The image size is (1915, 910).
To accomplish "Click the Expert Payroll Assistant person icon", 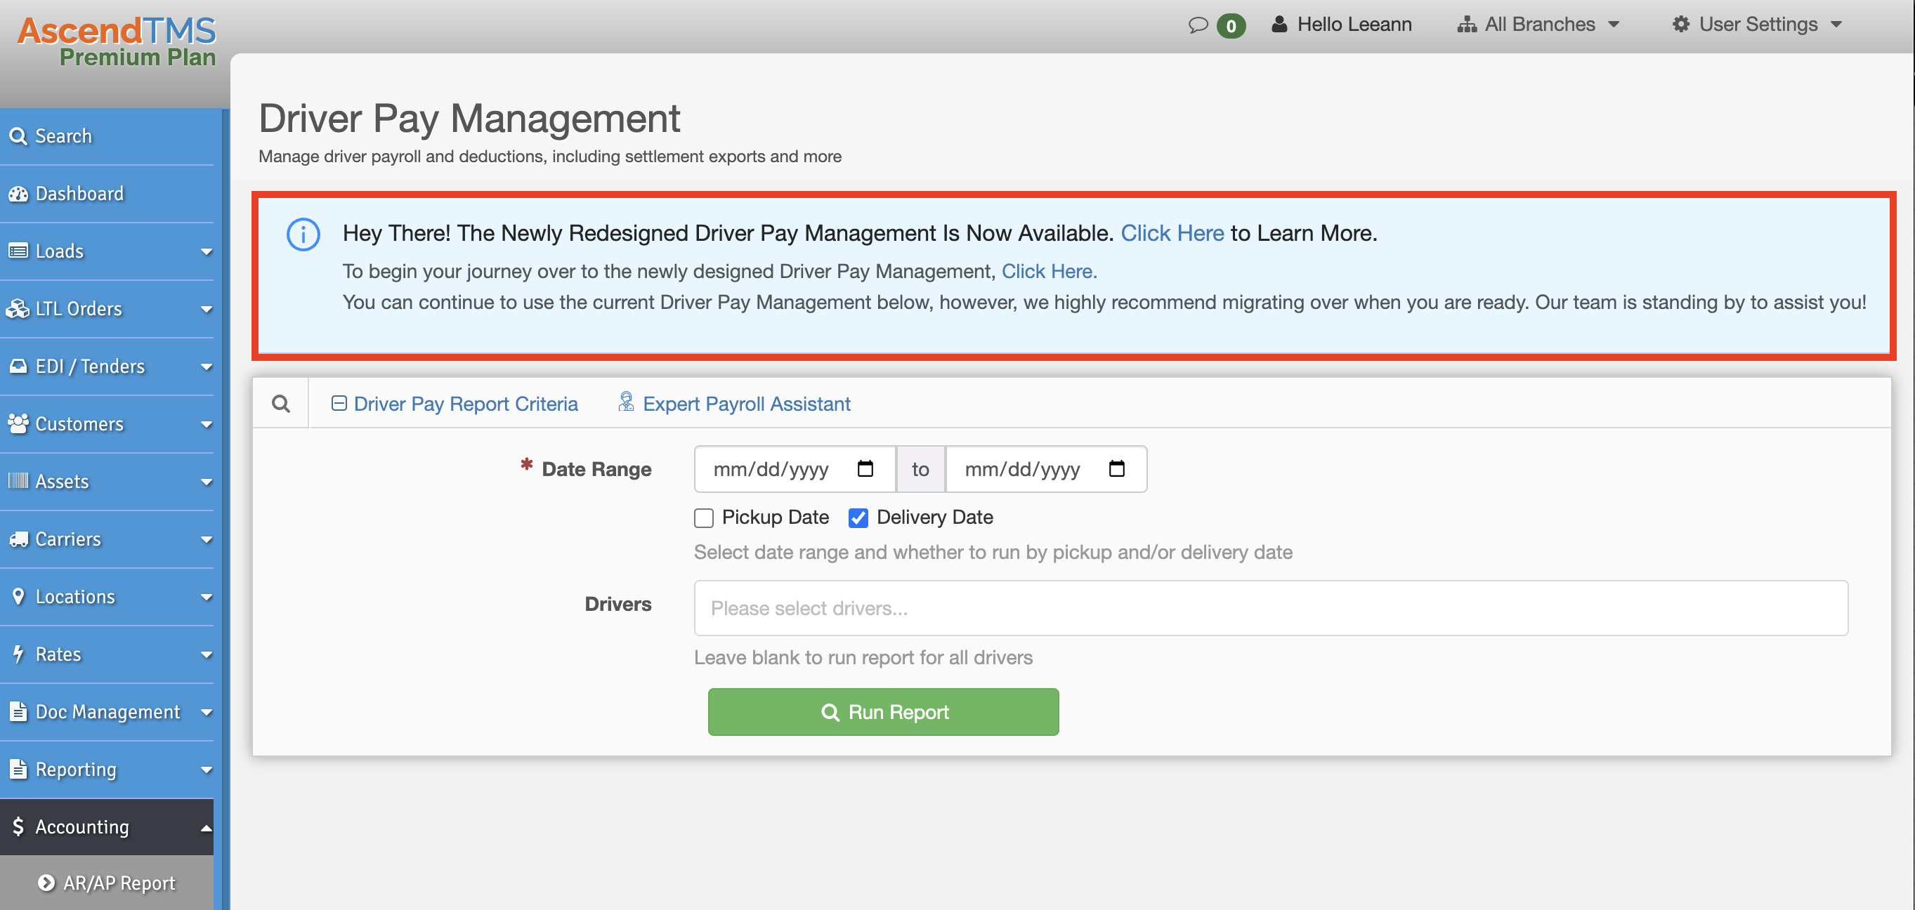I will 626,402.
